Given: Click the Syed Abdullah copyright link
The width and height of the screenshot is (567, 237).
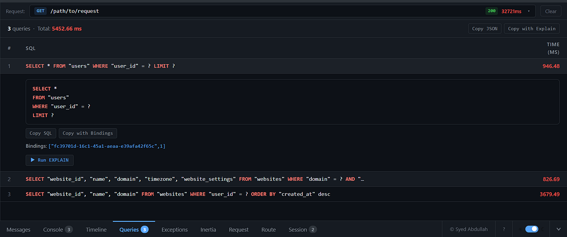Looking at the screenshot, I should [x=469, y=229].
